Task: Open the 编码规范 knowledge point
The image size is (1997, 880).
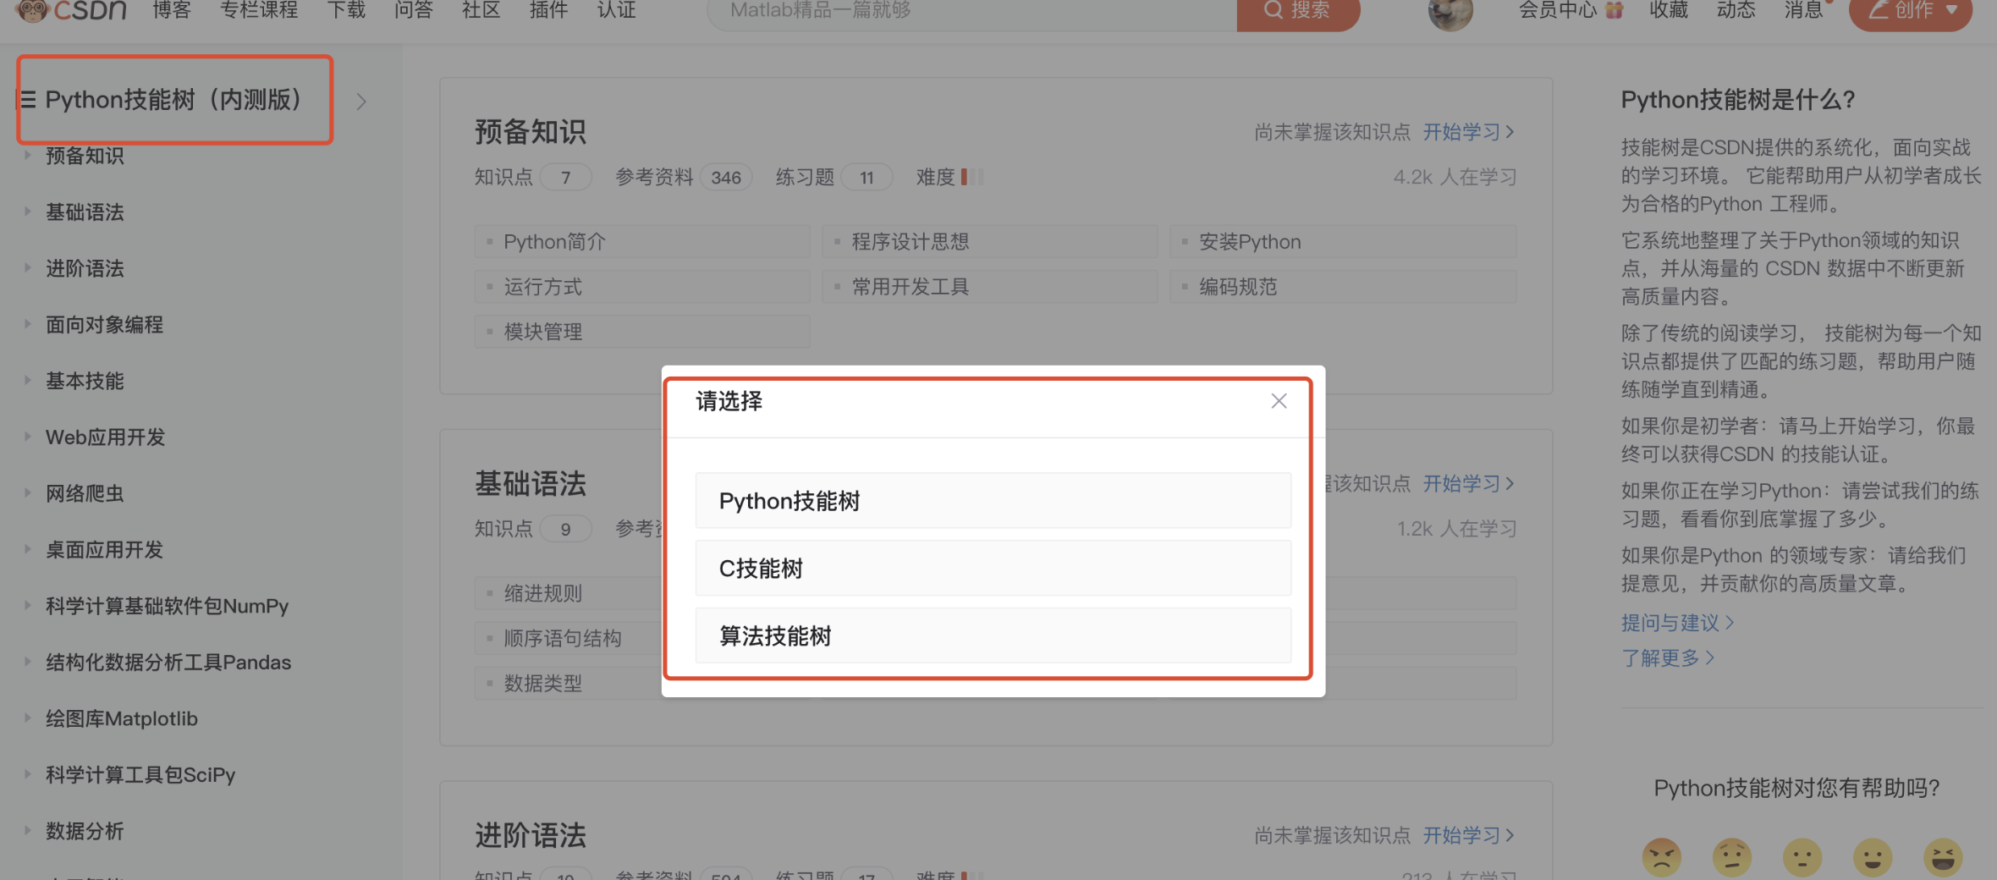Action: tap(1343, 287)
